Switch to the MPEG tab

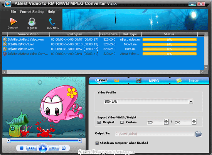149,81
